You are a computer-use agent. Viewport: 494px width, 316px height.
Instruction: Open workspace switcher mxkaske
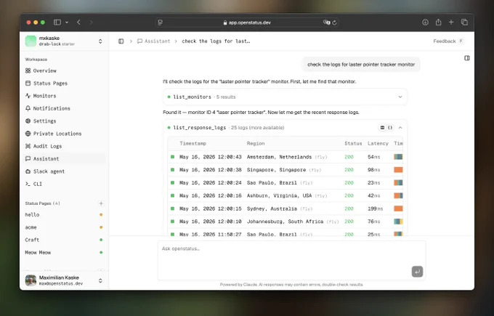64,41
